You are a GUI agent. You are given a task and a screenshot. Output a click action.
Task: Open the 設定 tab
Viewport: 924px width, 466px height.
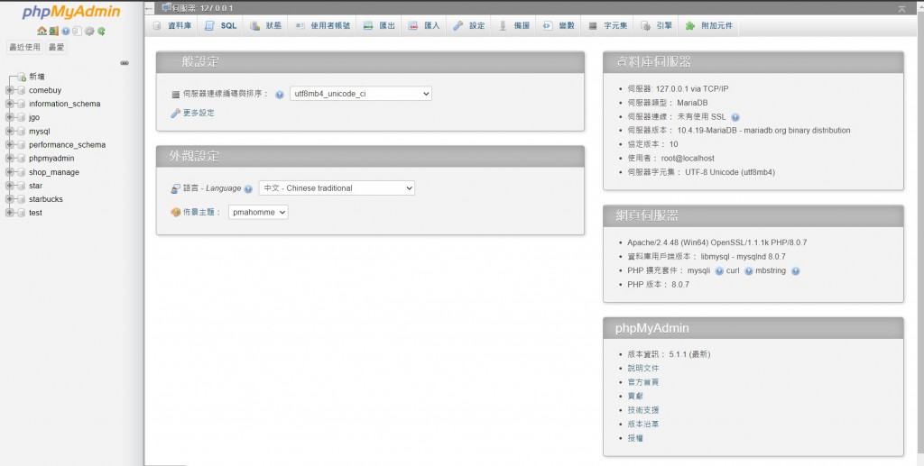click(469, 26)
